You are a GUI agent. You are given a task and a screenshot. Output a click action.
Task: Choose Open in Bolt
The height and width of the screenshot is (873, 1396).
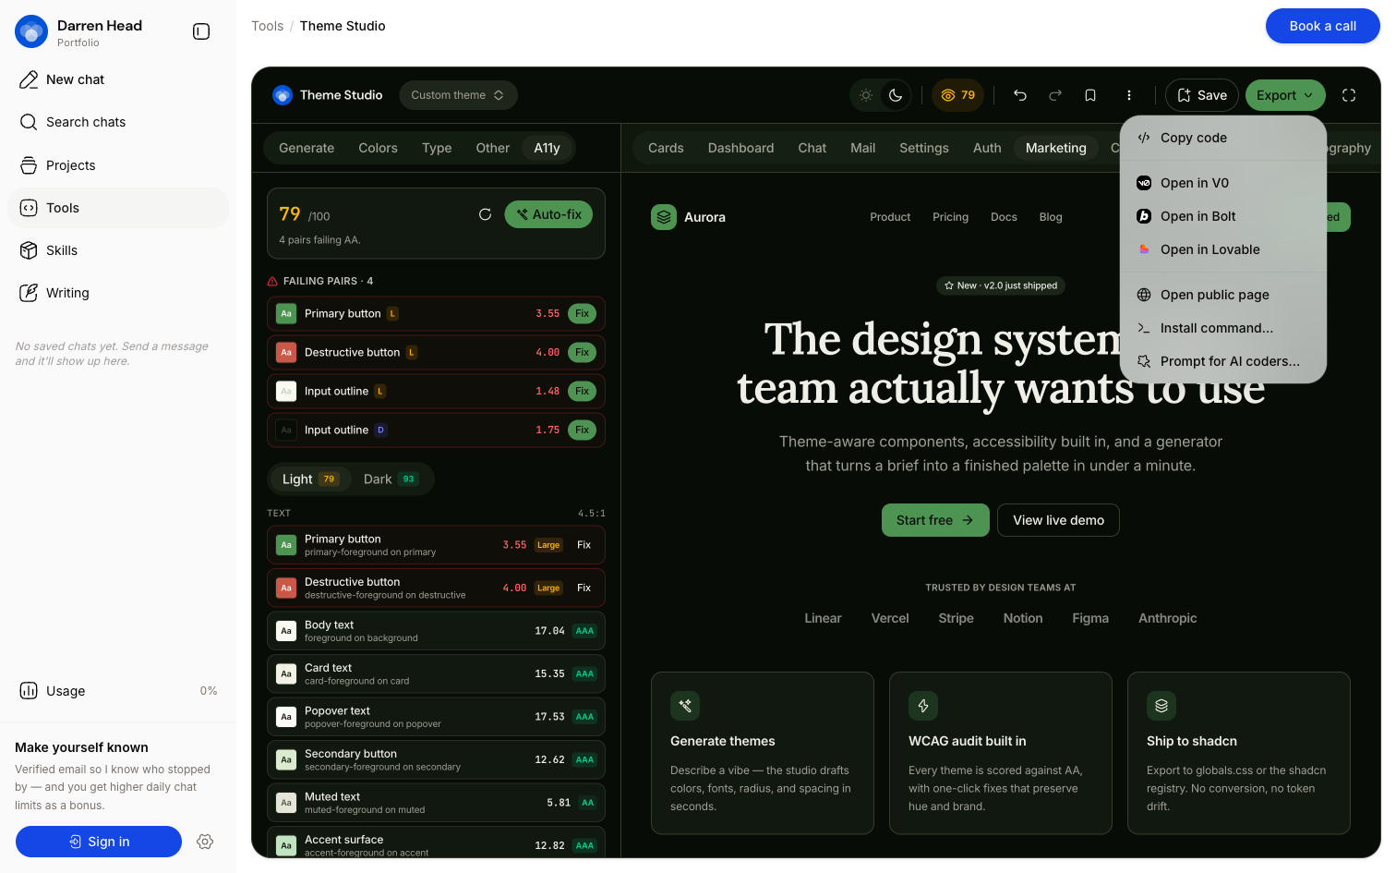point(1223,216)
